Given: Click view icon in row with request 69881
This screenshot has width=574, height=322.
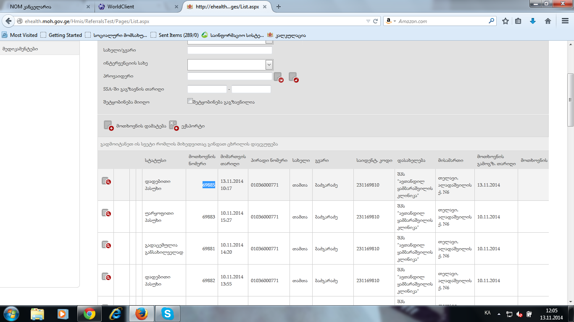Looking at the screenshot, I should coord(106,245).
